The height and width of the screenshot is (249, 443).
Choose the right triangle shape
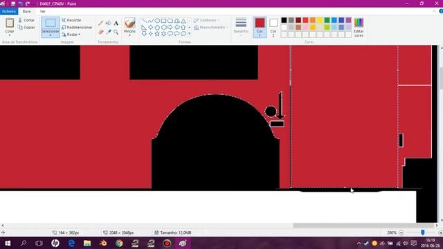(x=144, y=28)
